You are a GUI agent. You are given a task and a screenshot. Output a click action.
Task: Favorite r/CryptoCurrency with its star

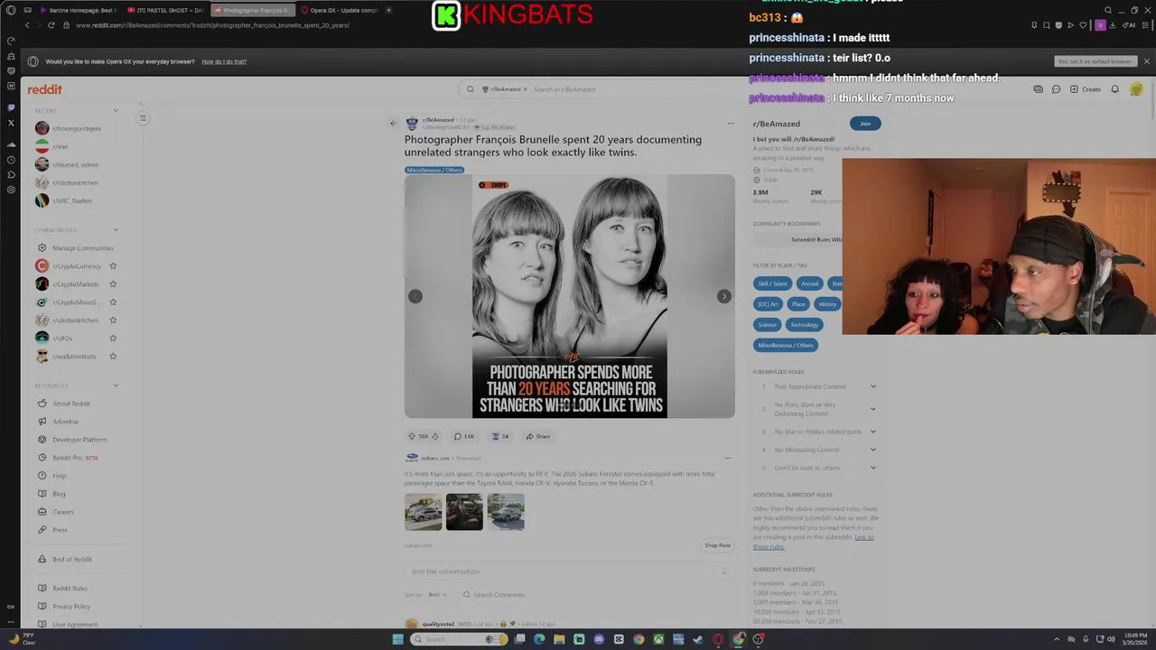click(x=113, y=266)
